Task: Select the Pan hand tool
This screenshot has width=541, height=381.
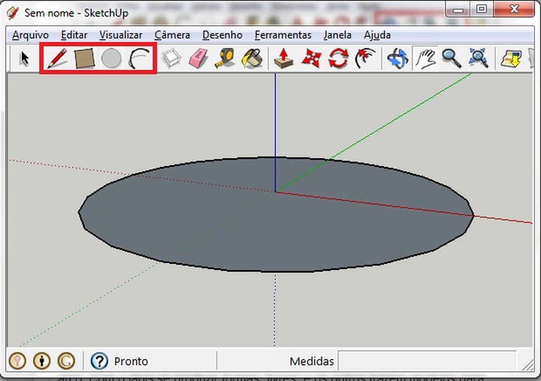Action: [426, 58]
